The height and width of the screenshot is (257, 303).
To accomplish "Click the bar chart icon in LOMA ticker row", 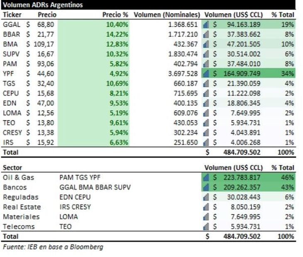I will coord(206,113).
